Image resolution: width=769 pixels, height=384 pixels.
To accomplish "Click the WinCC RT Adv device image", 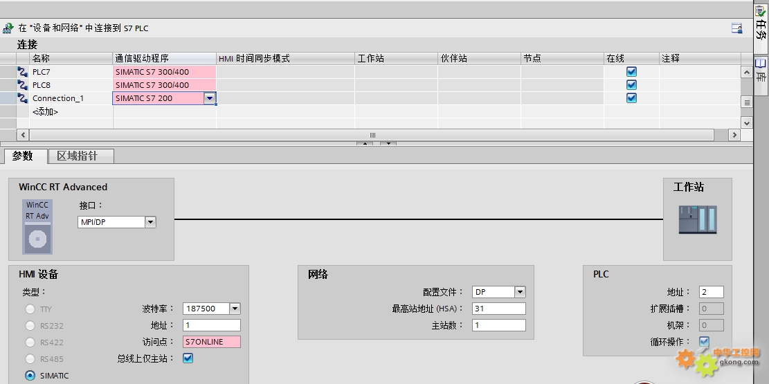I will 37,226.
